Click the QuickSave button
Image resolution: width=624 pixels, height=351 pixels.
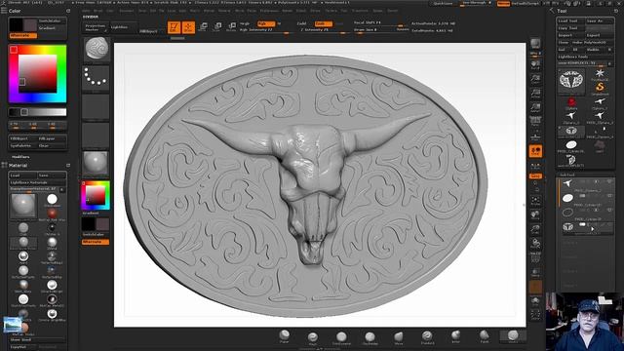click(443, 3)
